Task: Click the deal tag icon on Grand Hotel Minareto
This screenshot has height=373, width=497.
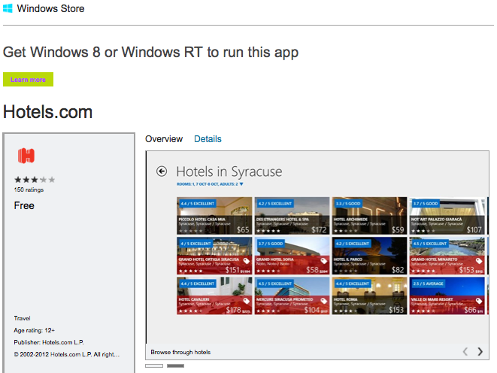Action: click(x=479, y=261)
